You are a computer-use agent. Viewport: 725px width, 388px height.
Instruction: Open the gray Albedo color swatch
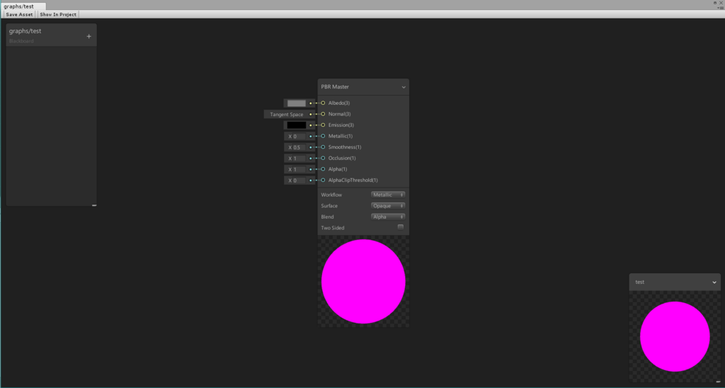coord(297,103)
